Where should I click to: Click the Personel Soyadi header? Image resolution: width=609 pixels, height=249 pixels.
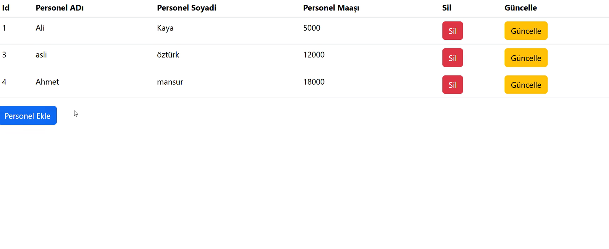click(187, 8)
